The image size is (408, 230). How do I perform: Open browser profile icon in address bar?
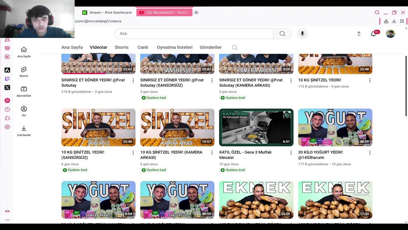coord(386,21)
